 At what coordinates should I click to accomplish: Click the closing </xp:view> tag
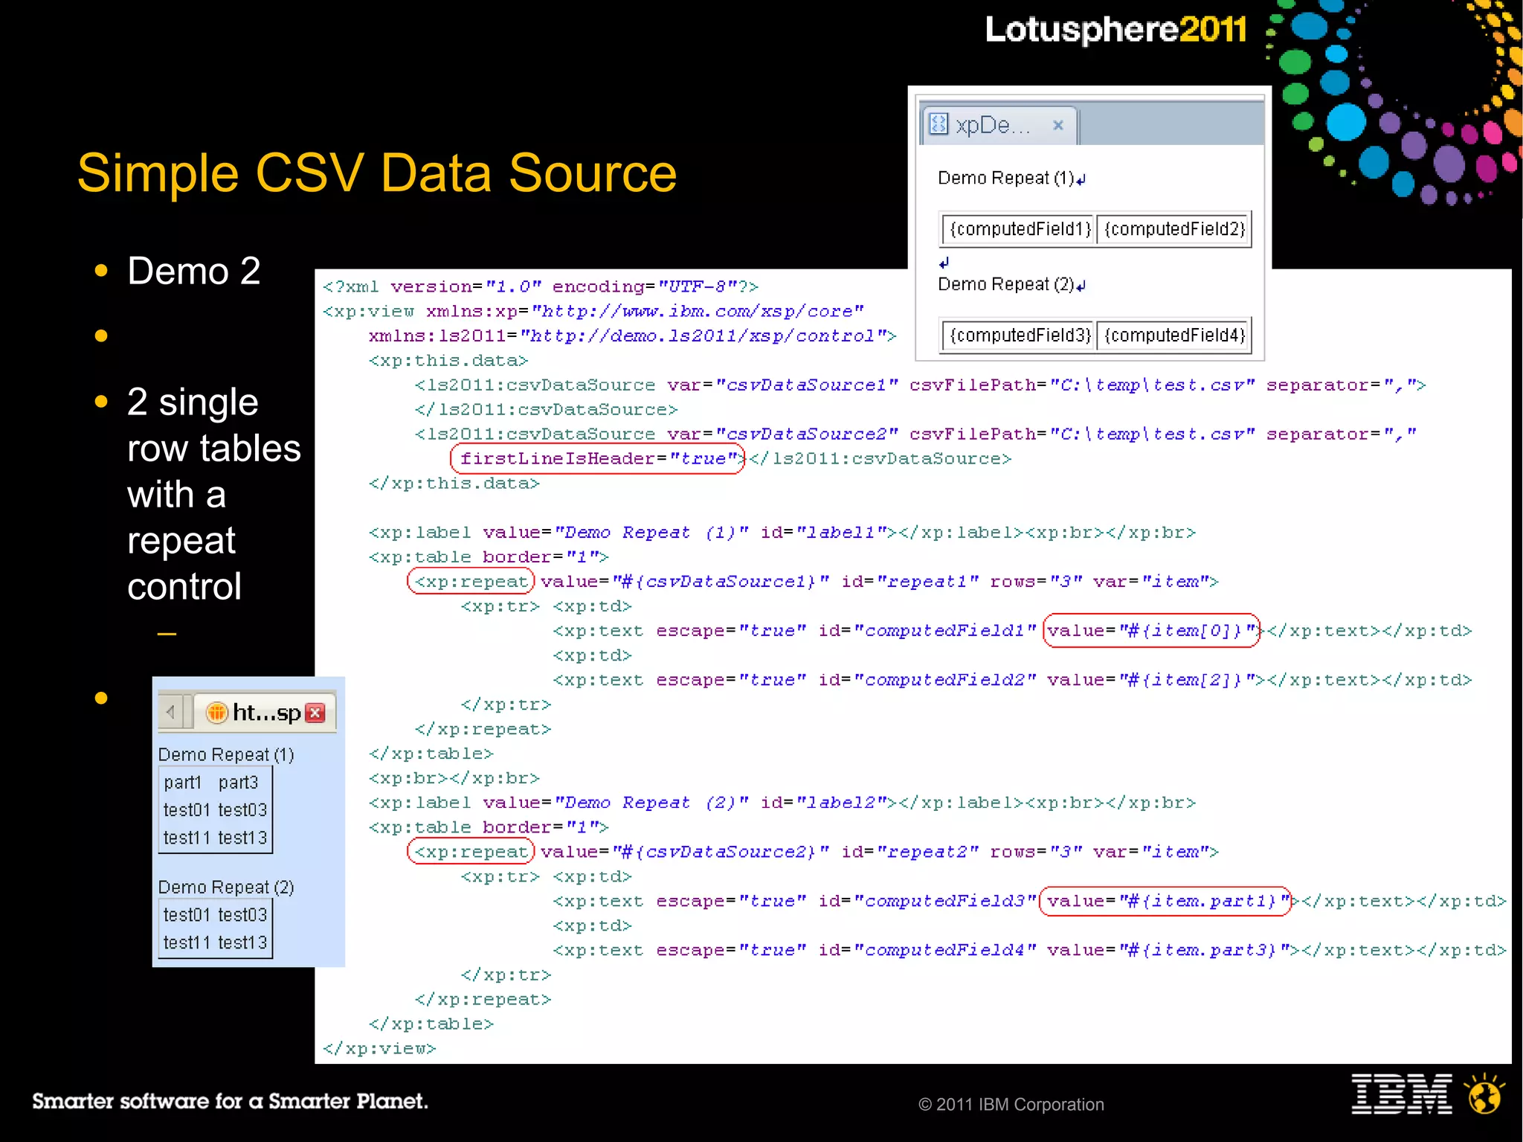pos(379,1048)
